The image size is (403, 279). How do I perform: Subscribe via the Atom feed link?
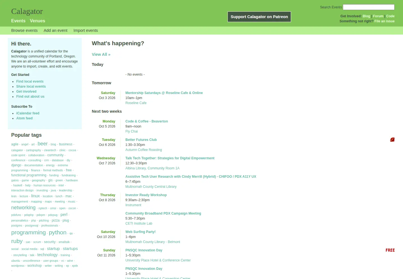[24, 118]
